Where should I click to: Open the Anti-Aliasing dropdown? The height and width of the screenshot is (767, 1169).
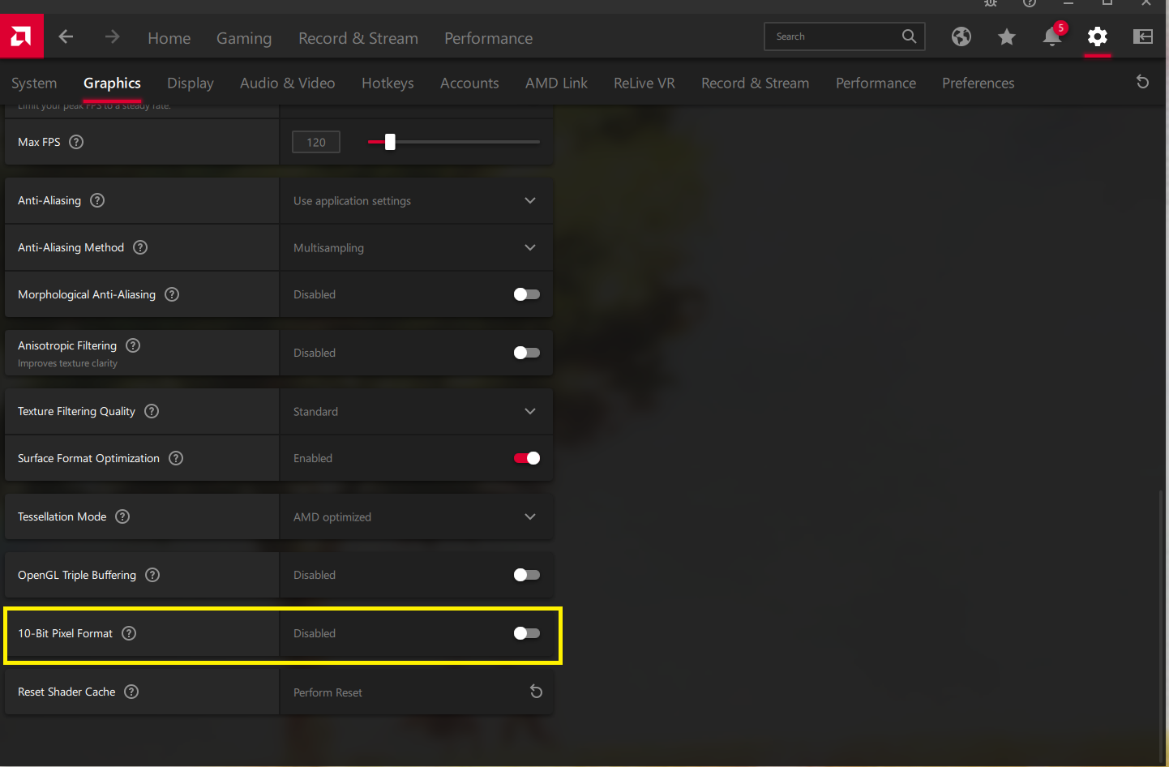[416, 200]
